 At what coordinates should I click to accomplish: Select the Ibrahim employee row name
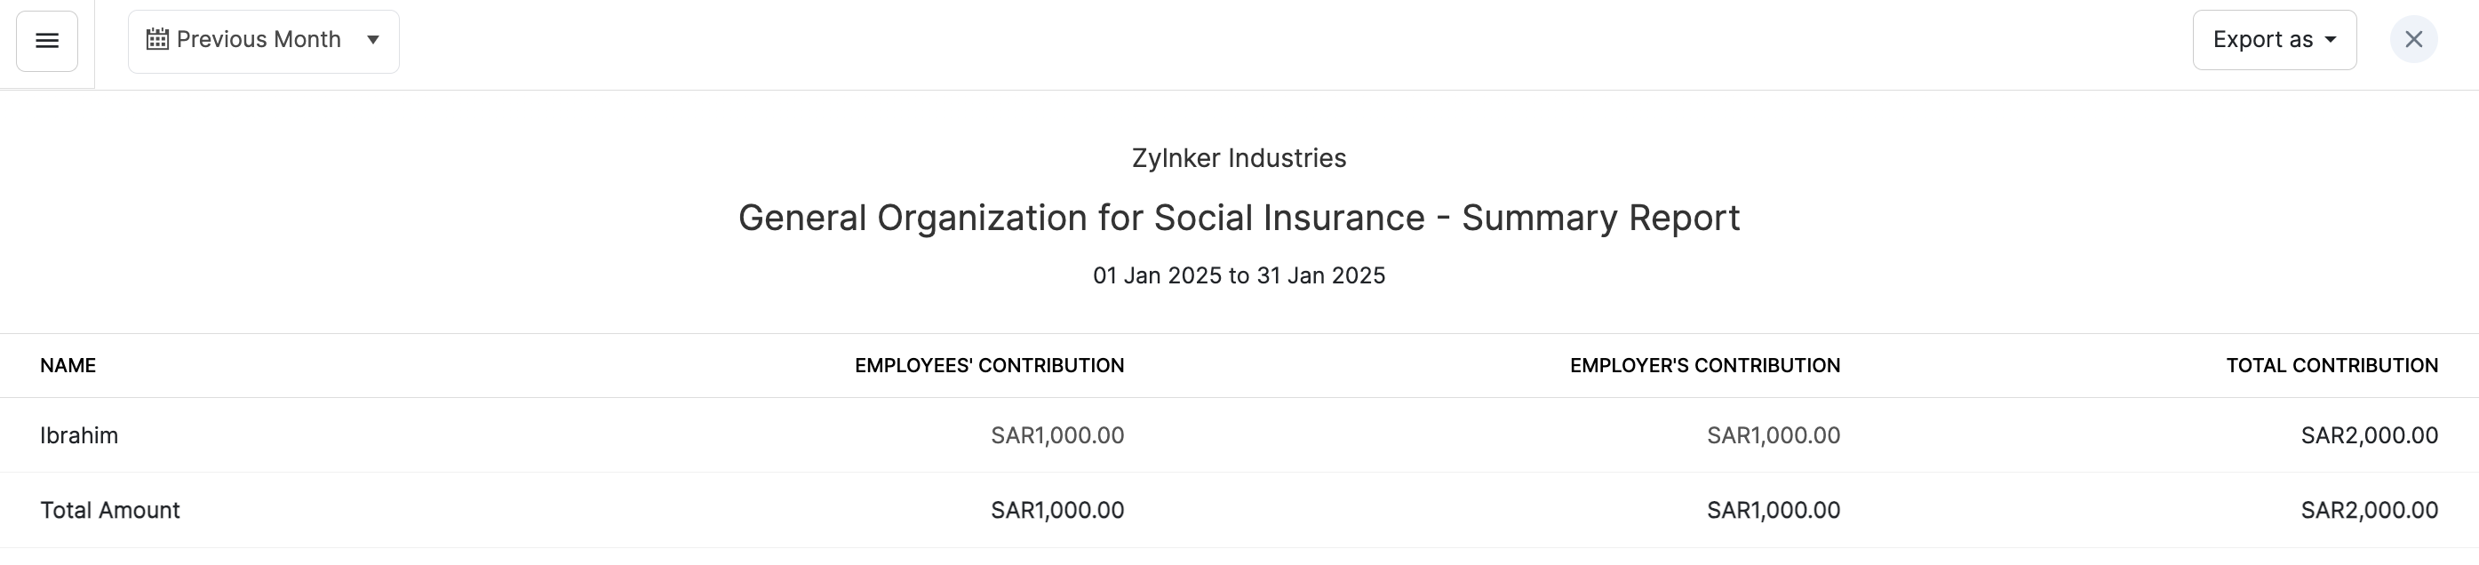[79, 435]
